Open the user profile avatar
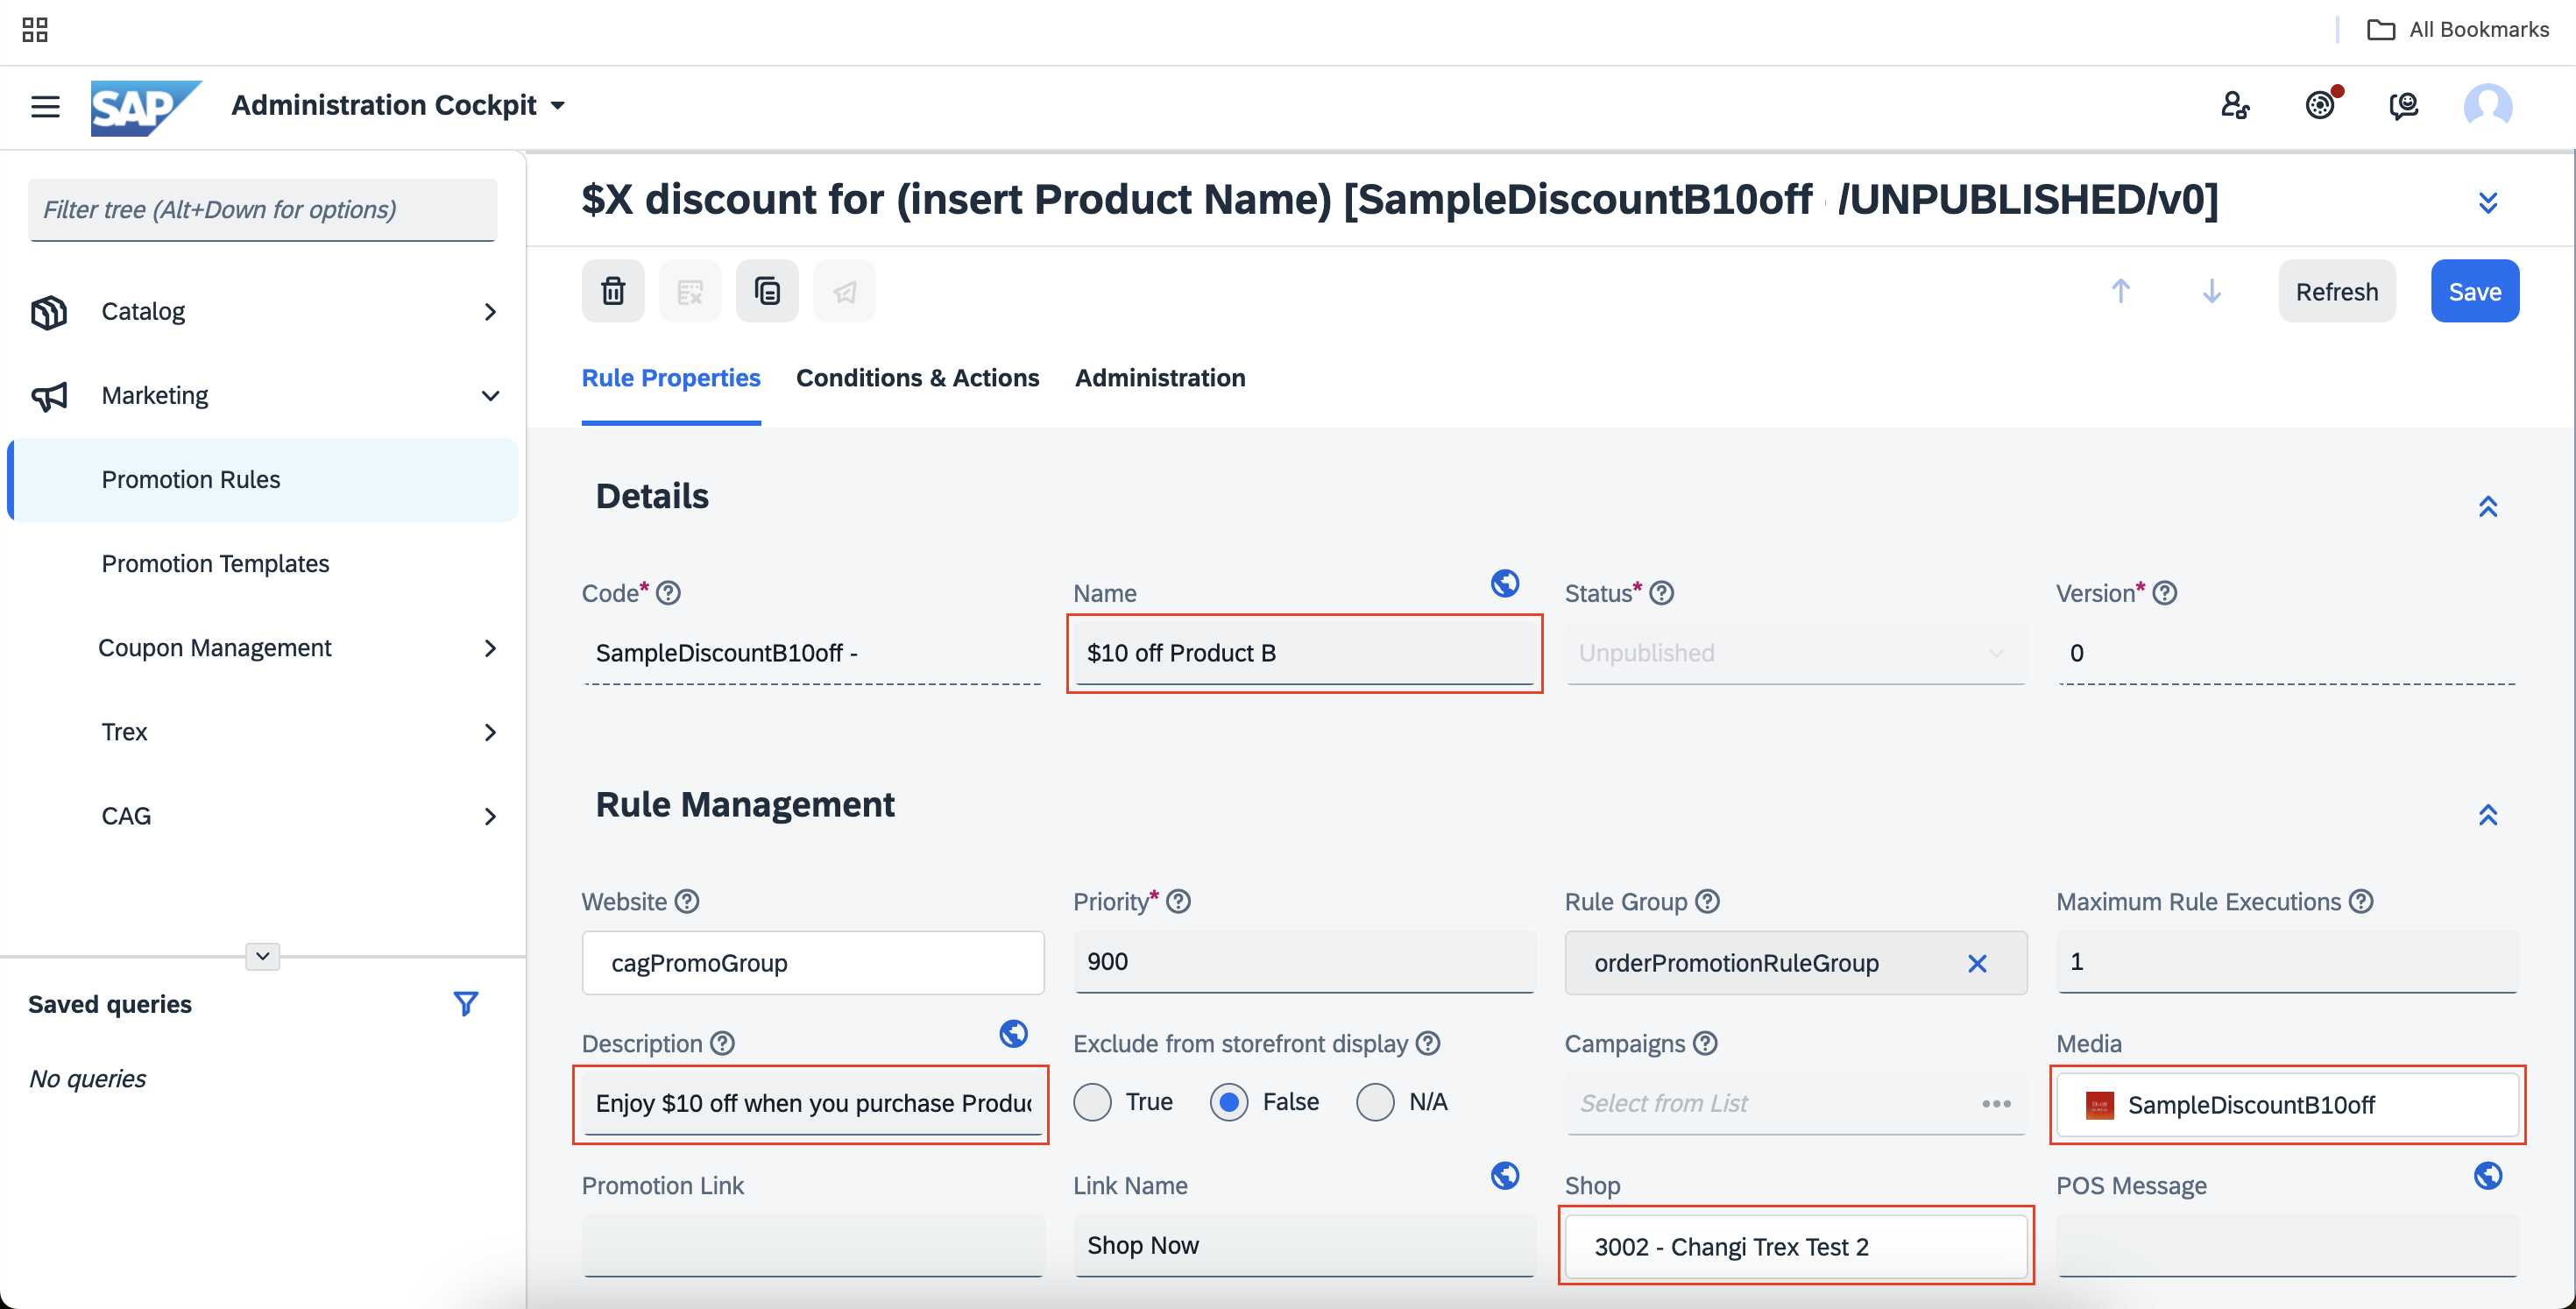2576x1309 pixels. point(2488,105)
